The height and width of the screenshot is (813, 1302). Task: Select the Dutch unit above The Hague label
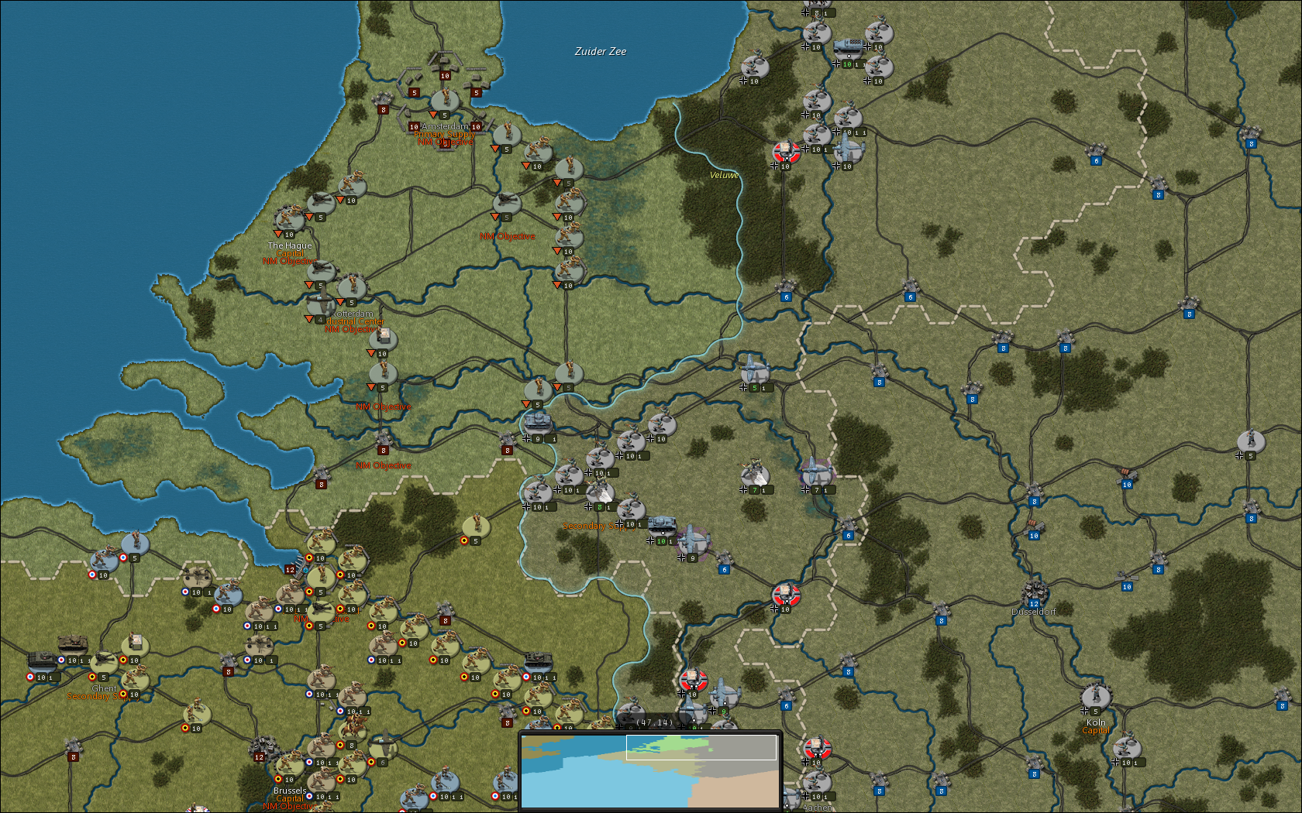pos(290,219)
